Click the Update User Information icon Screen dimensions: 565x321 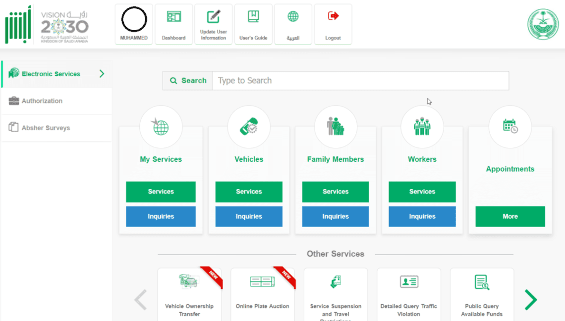point(213,20)
